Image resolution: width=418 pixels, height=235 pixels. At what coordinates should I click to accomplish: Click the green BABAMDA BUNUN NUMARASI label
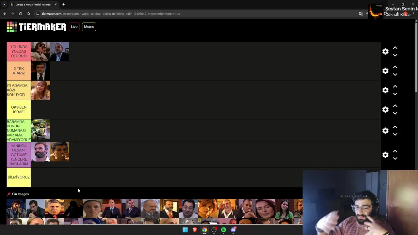click(19, 131)
